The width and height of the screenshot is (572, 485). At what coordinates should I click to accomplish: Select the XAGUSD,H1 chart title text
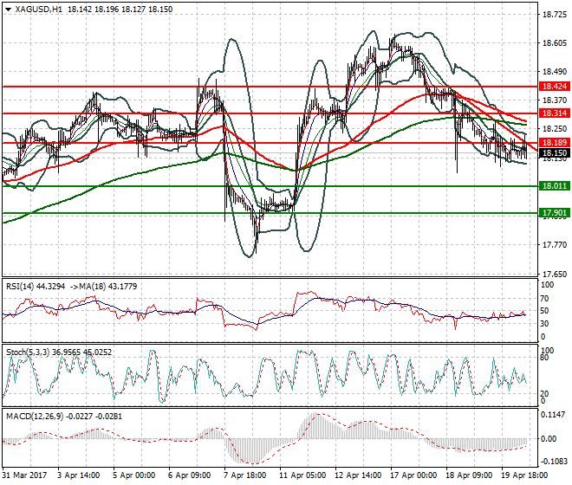39,10
